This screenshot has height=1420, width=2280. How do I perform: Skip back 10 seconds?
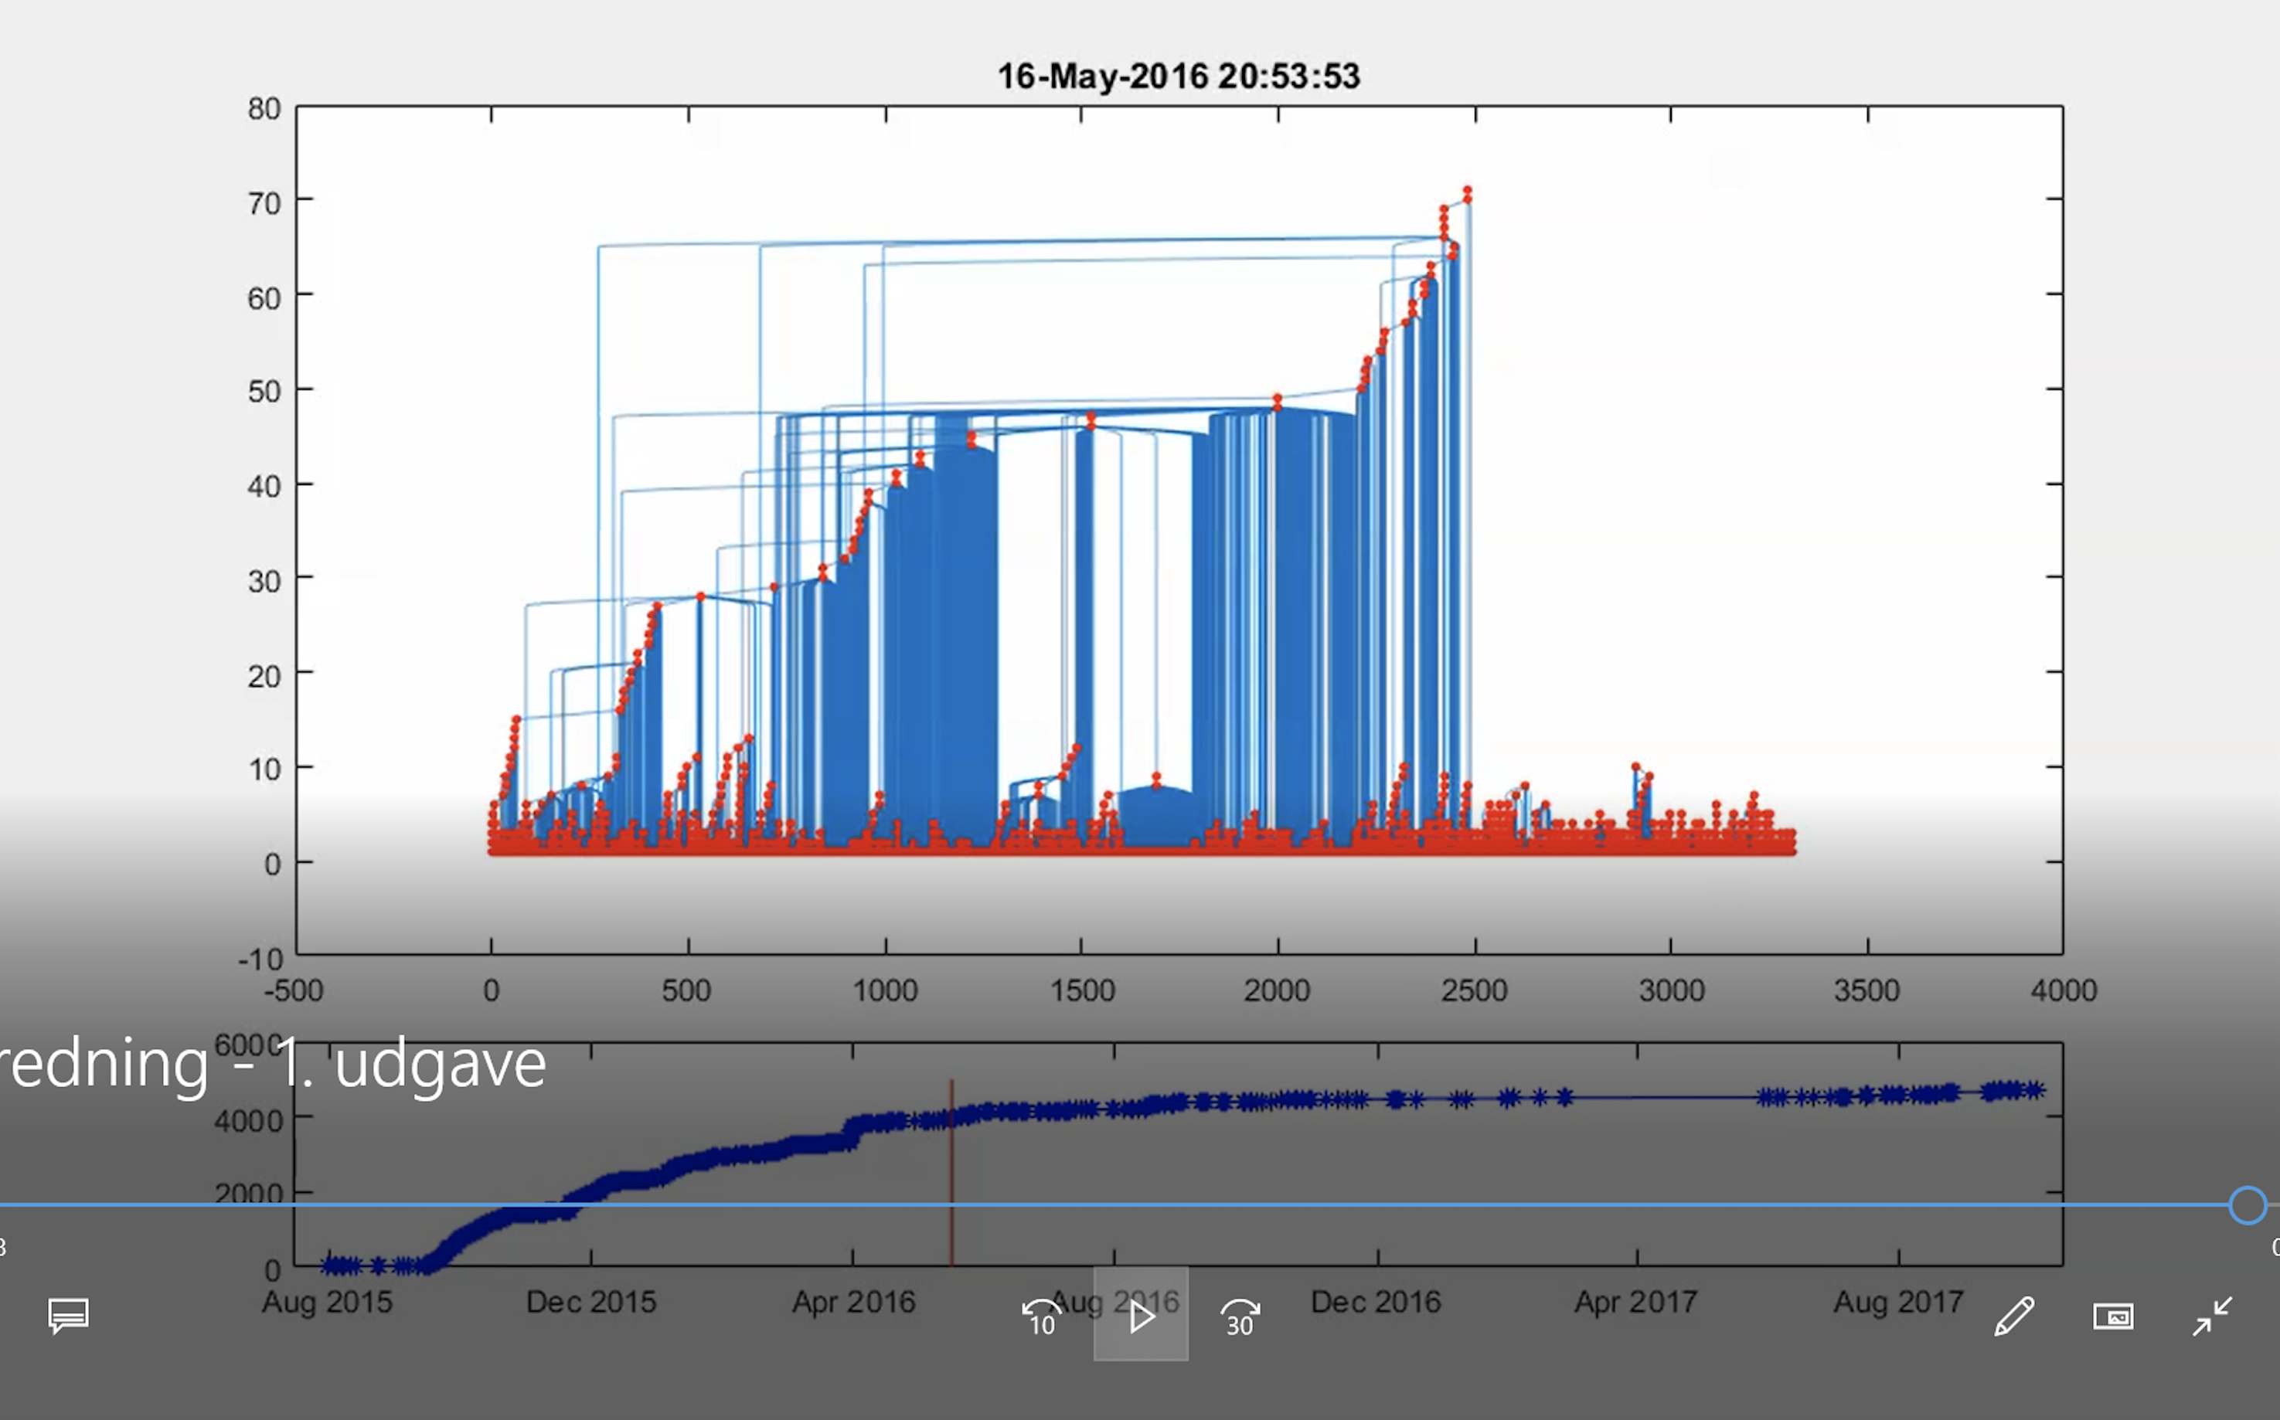[1041, 1316]
